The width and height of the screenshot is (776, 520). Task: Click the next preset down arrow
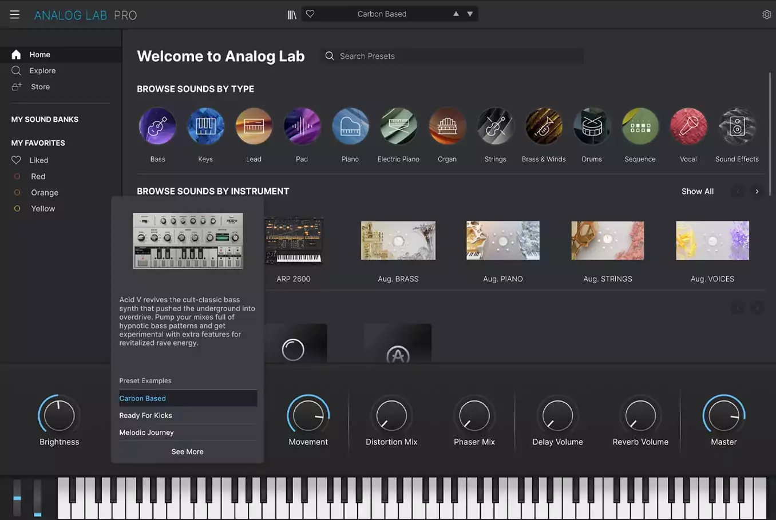pos(469,13)
